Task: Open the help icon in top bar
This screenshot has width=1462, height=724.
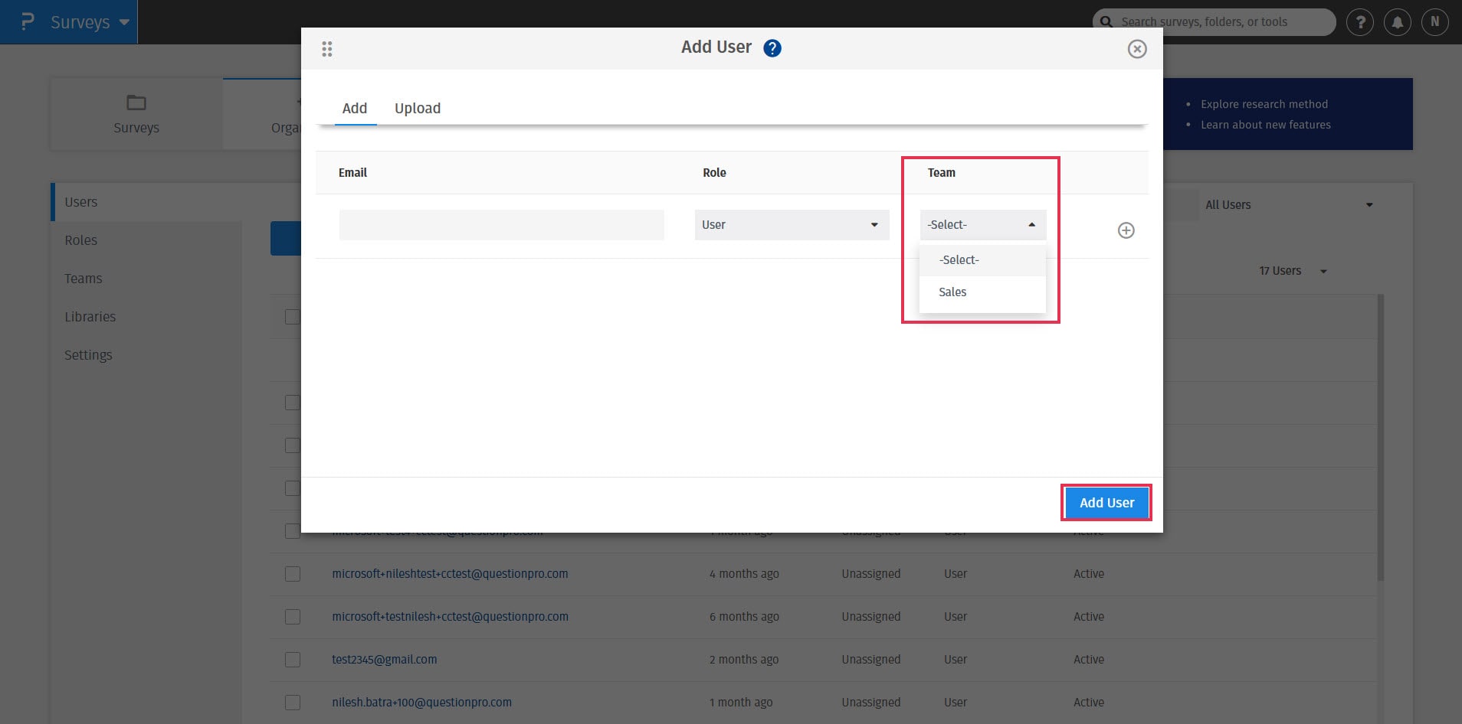Action: 1360,22
